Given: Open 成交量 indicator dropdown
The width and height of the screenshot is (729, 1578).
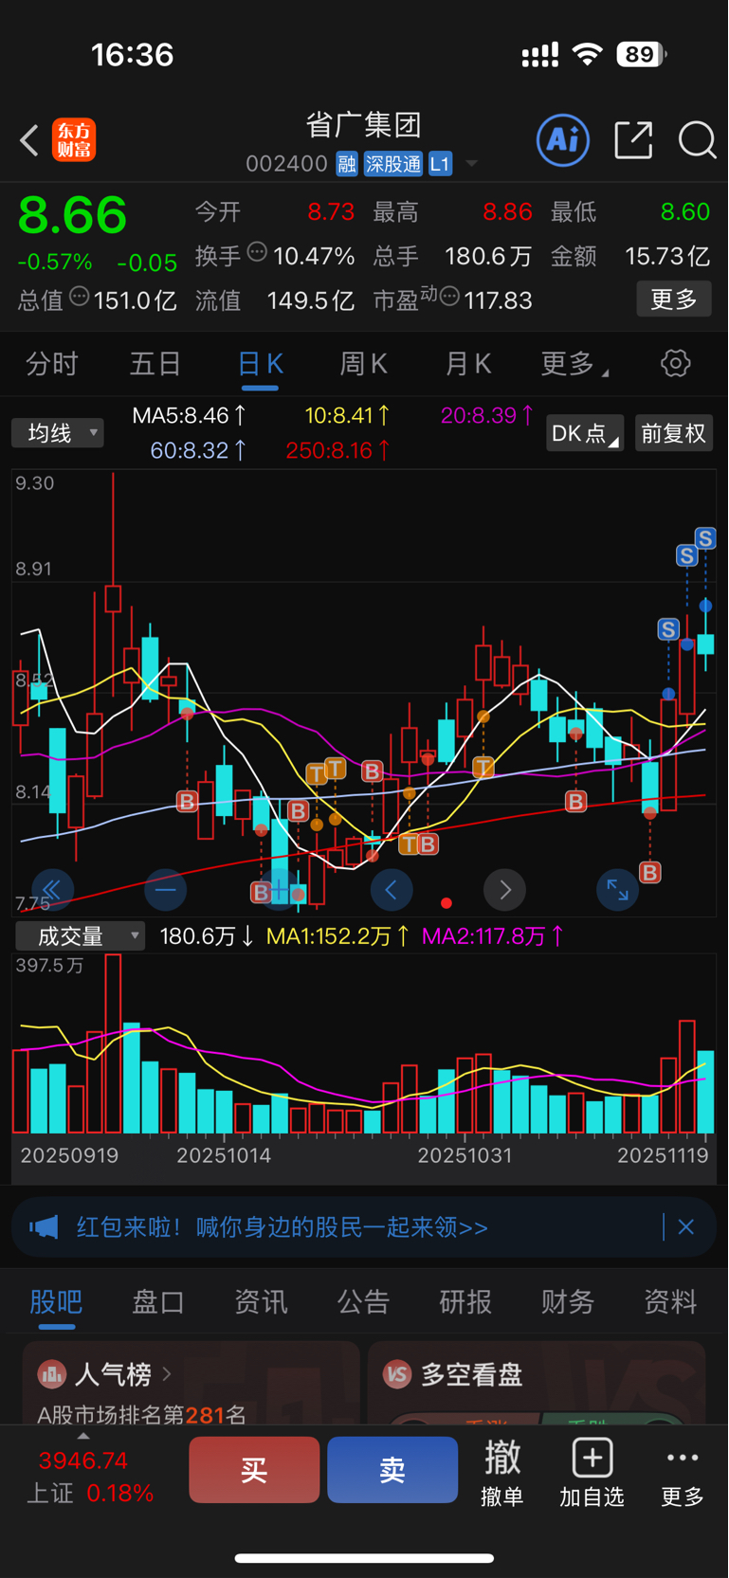Looking at the screenshot, I should coord(81,936).
